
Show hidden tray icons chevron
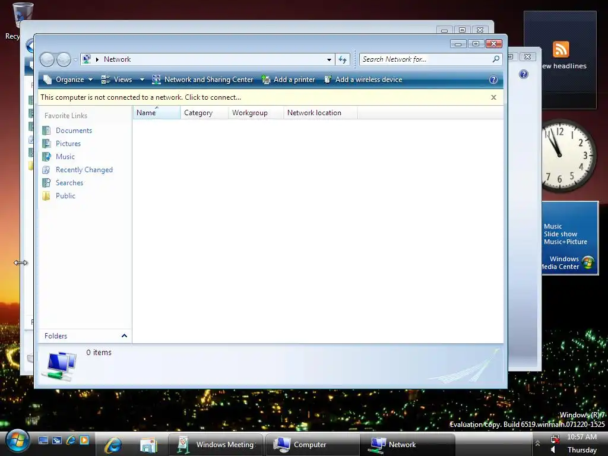pos(537,443)
